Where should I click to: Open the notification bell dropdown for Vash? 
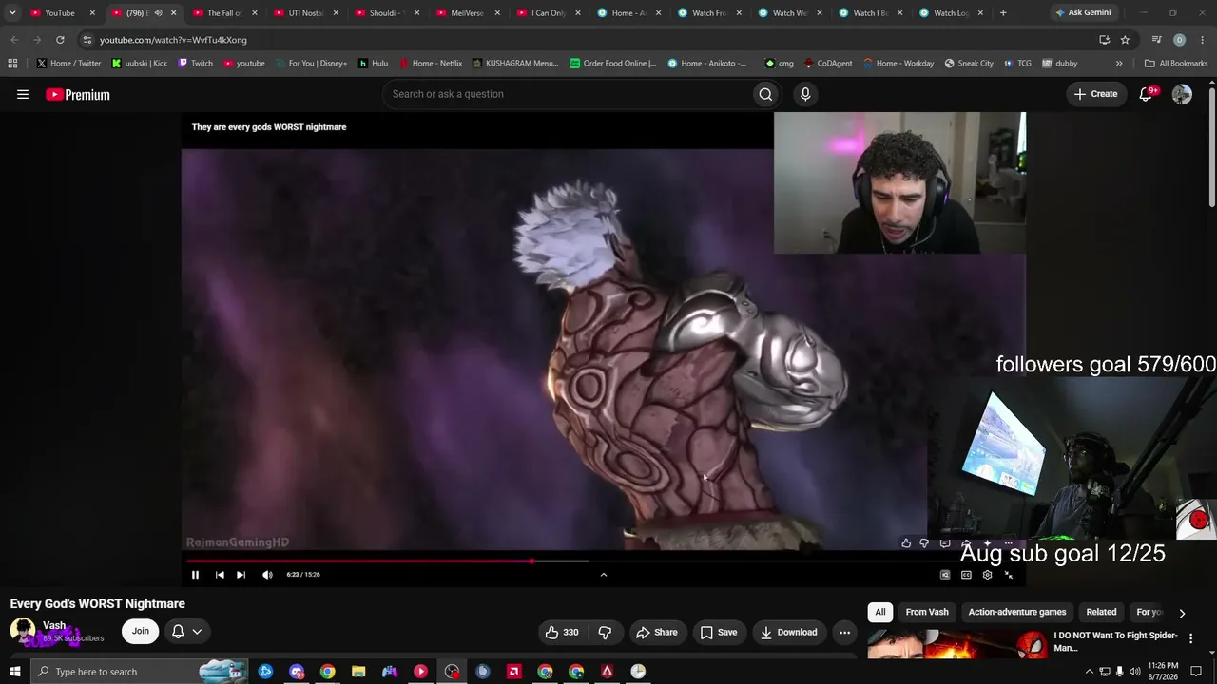(x=187, y=631)
